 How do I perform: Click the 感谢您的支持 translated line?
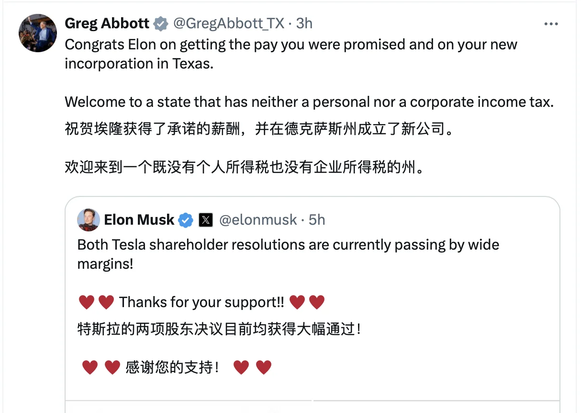[x=172, y=367]
